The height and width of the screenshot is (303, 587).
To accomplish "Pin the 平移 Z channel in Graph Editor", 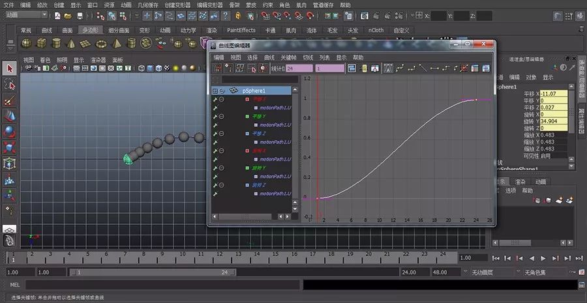I will click(x=215, y=134).
